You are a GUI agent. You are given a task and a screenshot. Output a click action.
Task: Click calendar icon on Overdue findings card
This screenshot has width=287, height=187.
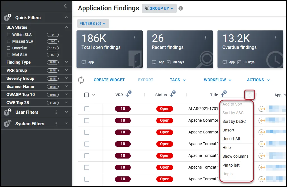coord(239,62)
